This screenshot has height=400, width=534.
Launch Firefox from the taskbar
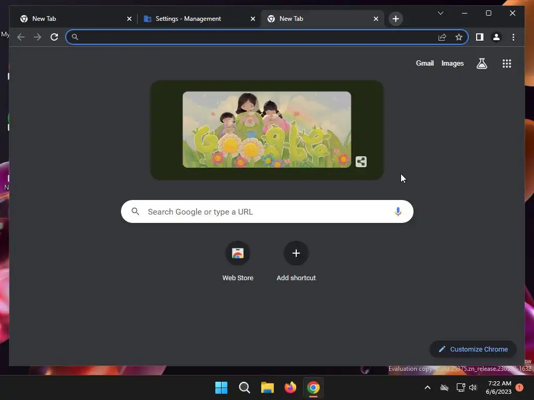[290, 387]
